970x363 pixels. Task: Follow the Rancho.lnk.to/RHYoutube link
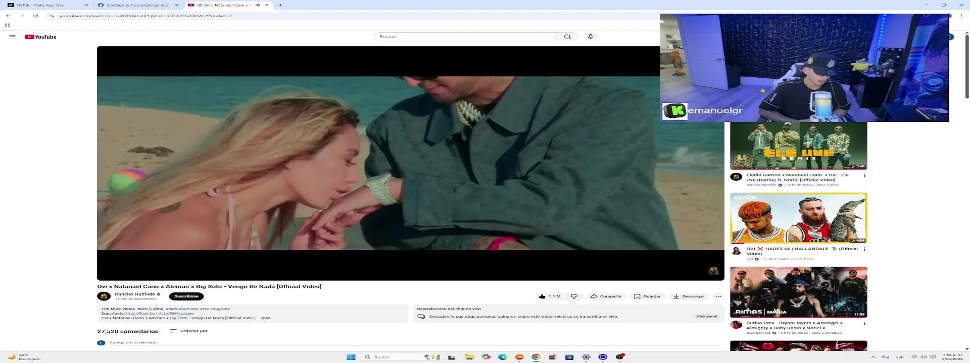(160, 314)
